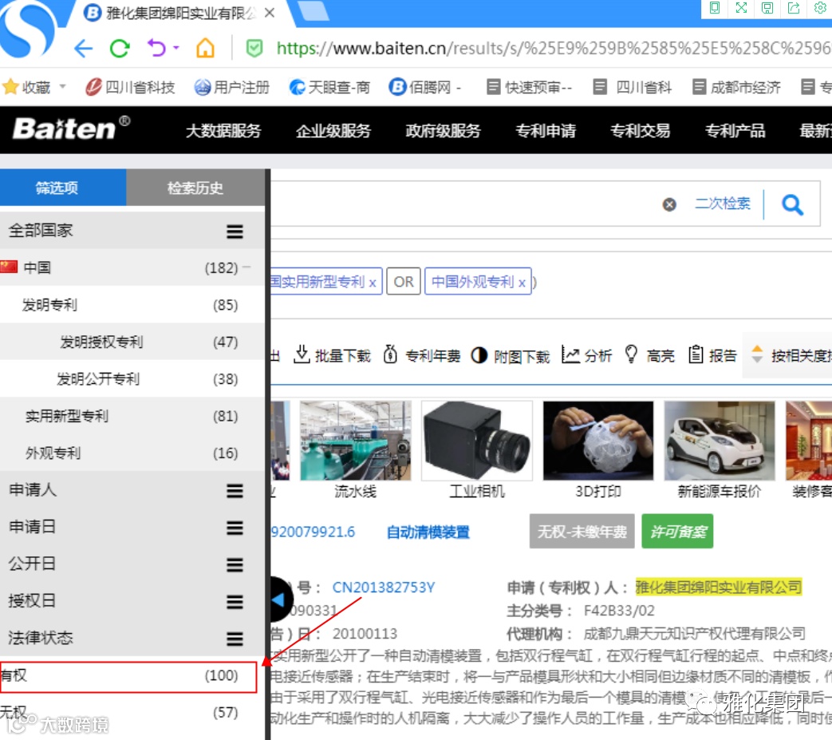The width and height of the screenshot is (832, 740).
Task: Filter by 发明公开专利 (38)
Action: 132,379
